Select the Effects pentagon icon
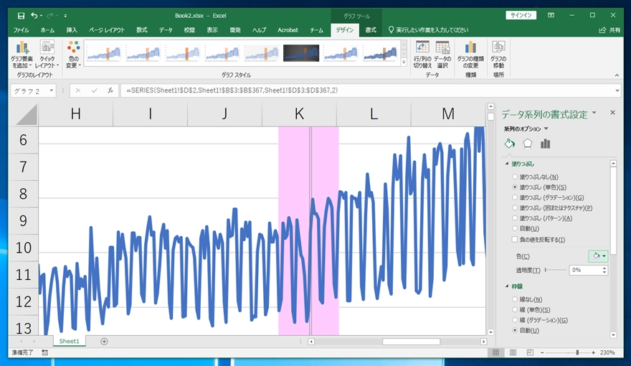 (527, 144)
